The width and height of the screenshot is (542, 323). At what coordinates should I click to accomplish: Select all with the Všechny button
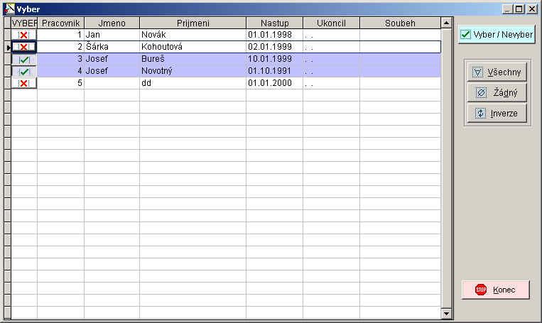point(497,72)
